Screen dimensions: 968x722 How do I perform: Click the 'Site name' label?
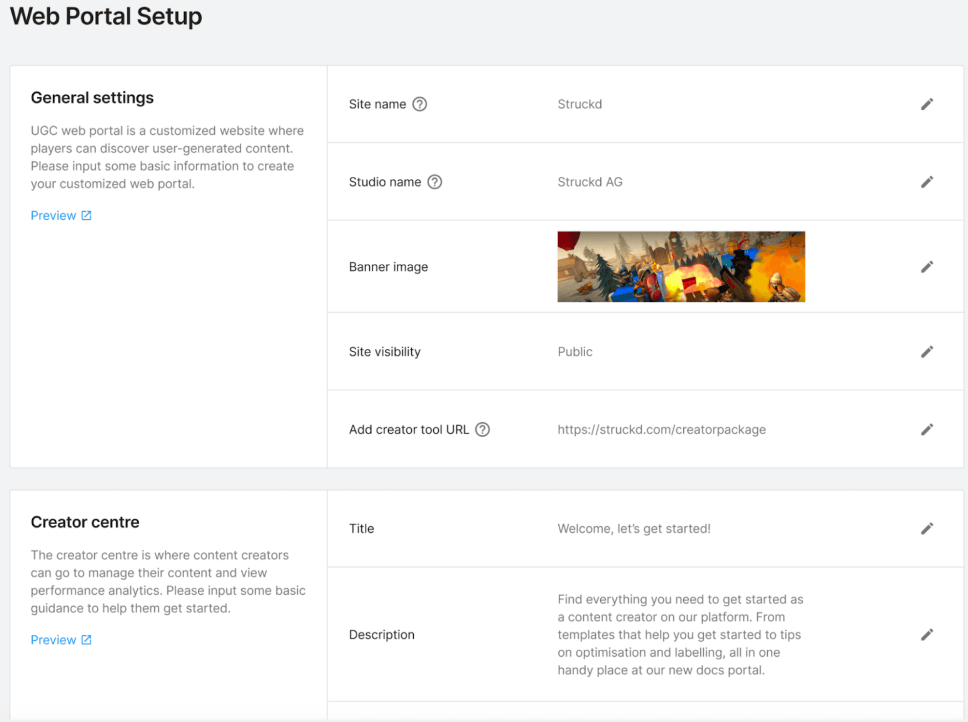[378, 104]
